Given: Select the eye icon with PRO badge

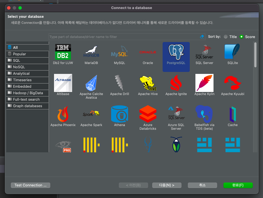Looking at the screenshot, I should [x=63, y=146].
